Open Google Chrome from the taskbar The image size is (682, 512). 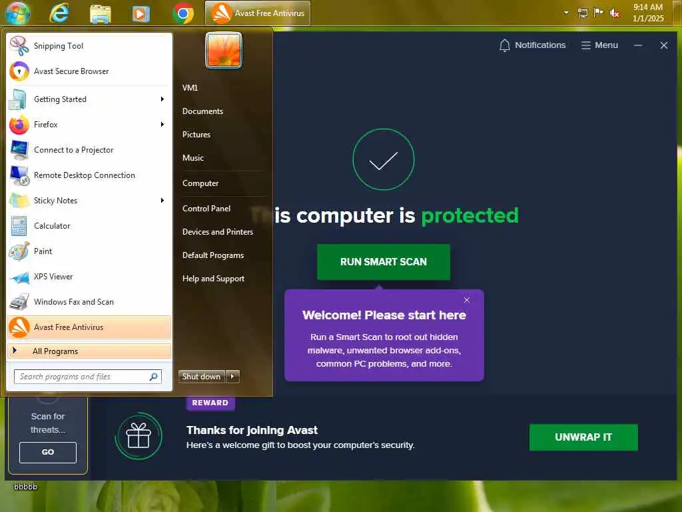pyautogui.click(x=183, y=13)
